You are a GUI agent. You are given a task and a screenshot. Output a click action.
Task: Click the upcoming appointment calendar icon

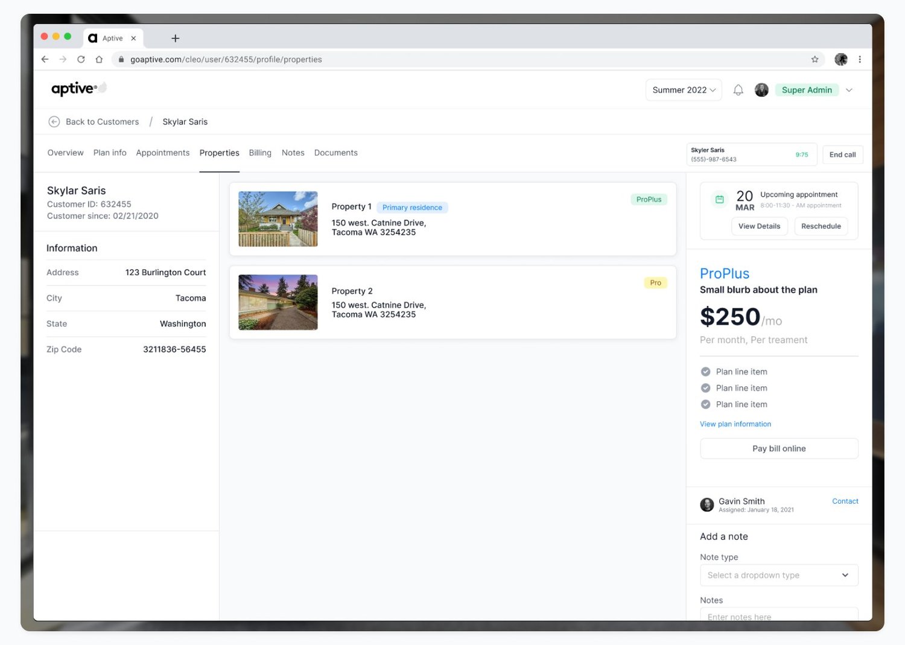(x=719, y=199)
